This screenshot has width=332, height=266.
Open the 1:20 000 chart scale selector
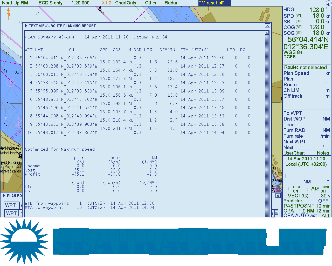(x=80, y=3)
